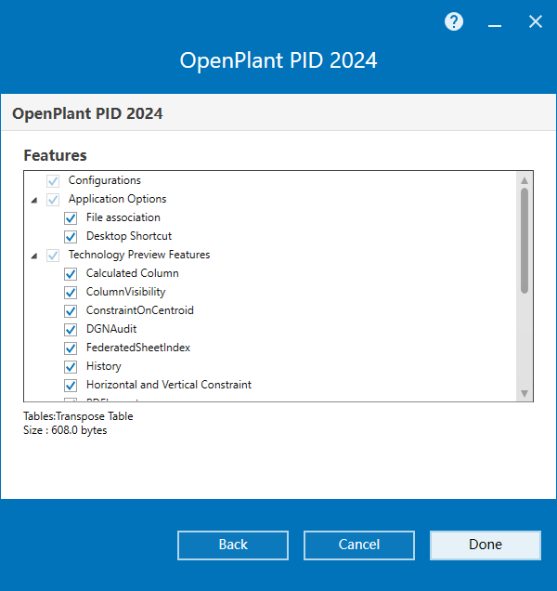This screenshot has width=557, height=591.
Task: Uncheck the ColumnVisibility checkbox
Action: [x=71, y=292]
